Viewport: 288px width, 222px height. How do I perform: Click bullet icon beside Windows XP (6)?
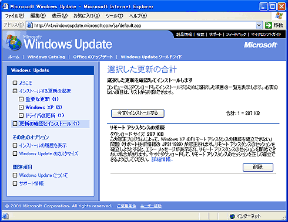21,107
